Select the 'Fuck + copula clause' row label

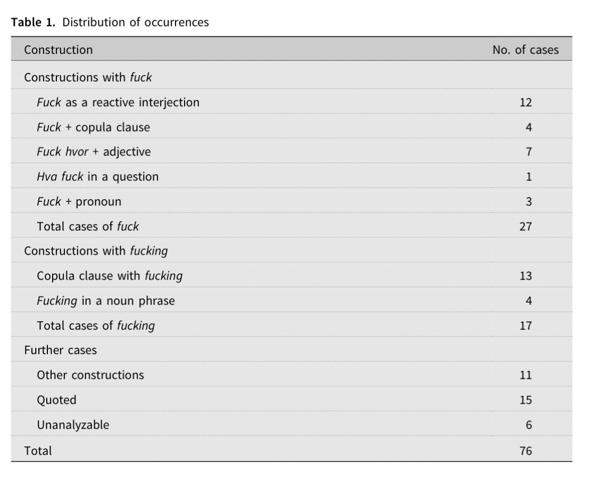coord(93,127)
